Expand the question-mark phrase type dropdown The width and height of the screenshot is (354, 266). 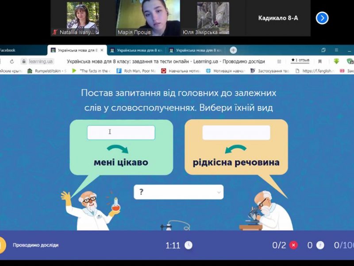[178, 192]
